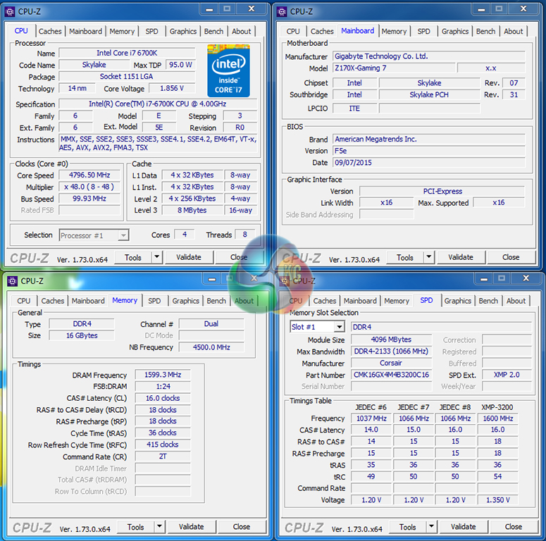Click the Bus Speed 99.93 MHz value
This screenshot has width=546, height=541.
point(89,199)
